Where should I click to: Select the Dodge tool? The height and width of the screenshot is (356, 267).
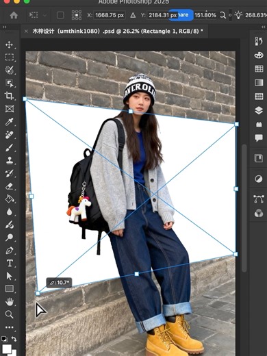[10, 238]
